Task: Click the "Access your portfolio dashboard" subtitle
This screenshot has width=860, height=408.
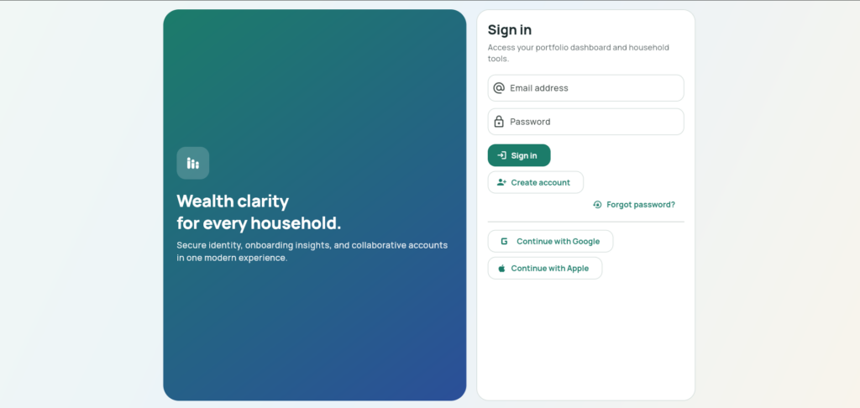Action: click(x=578, y=53)
